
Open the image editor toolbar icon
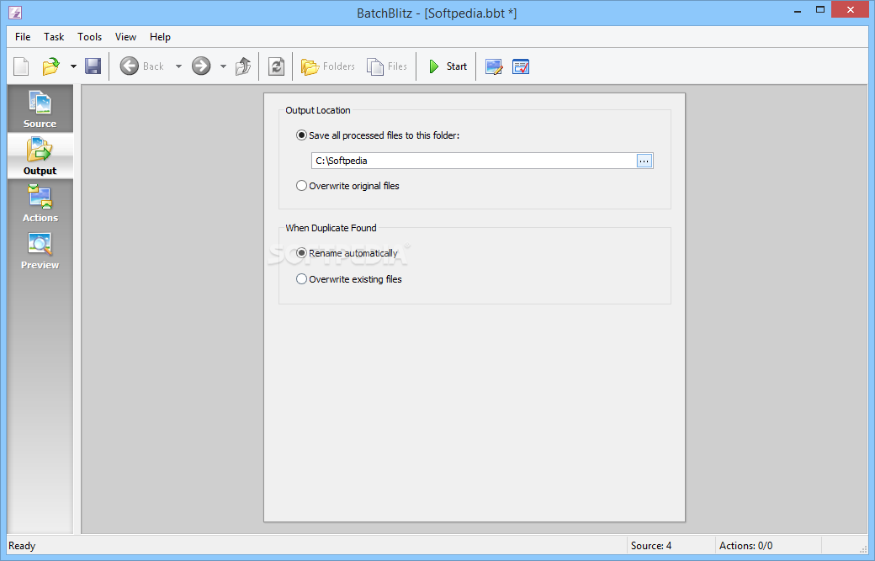(494, 66)
